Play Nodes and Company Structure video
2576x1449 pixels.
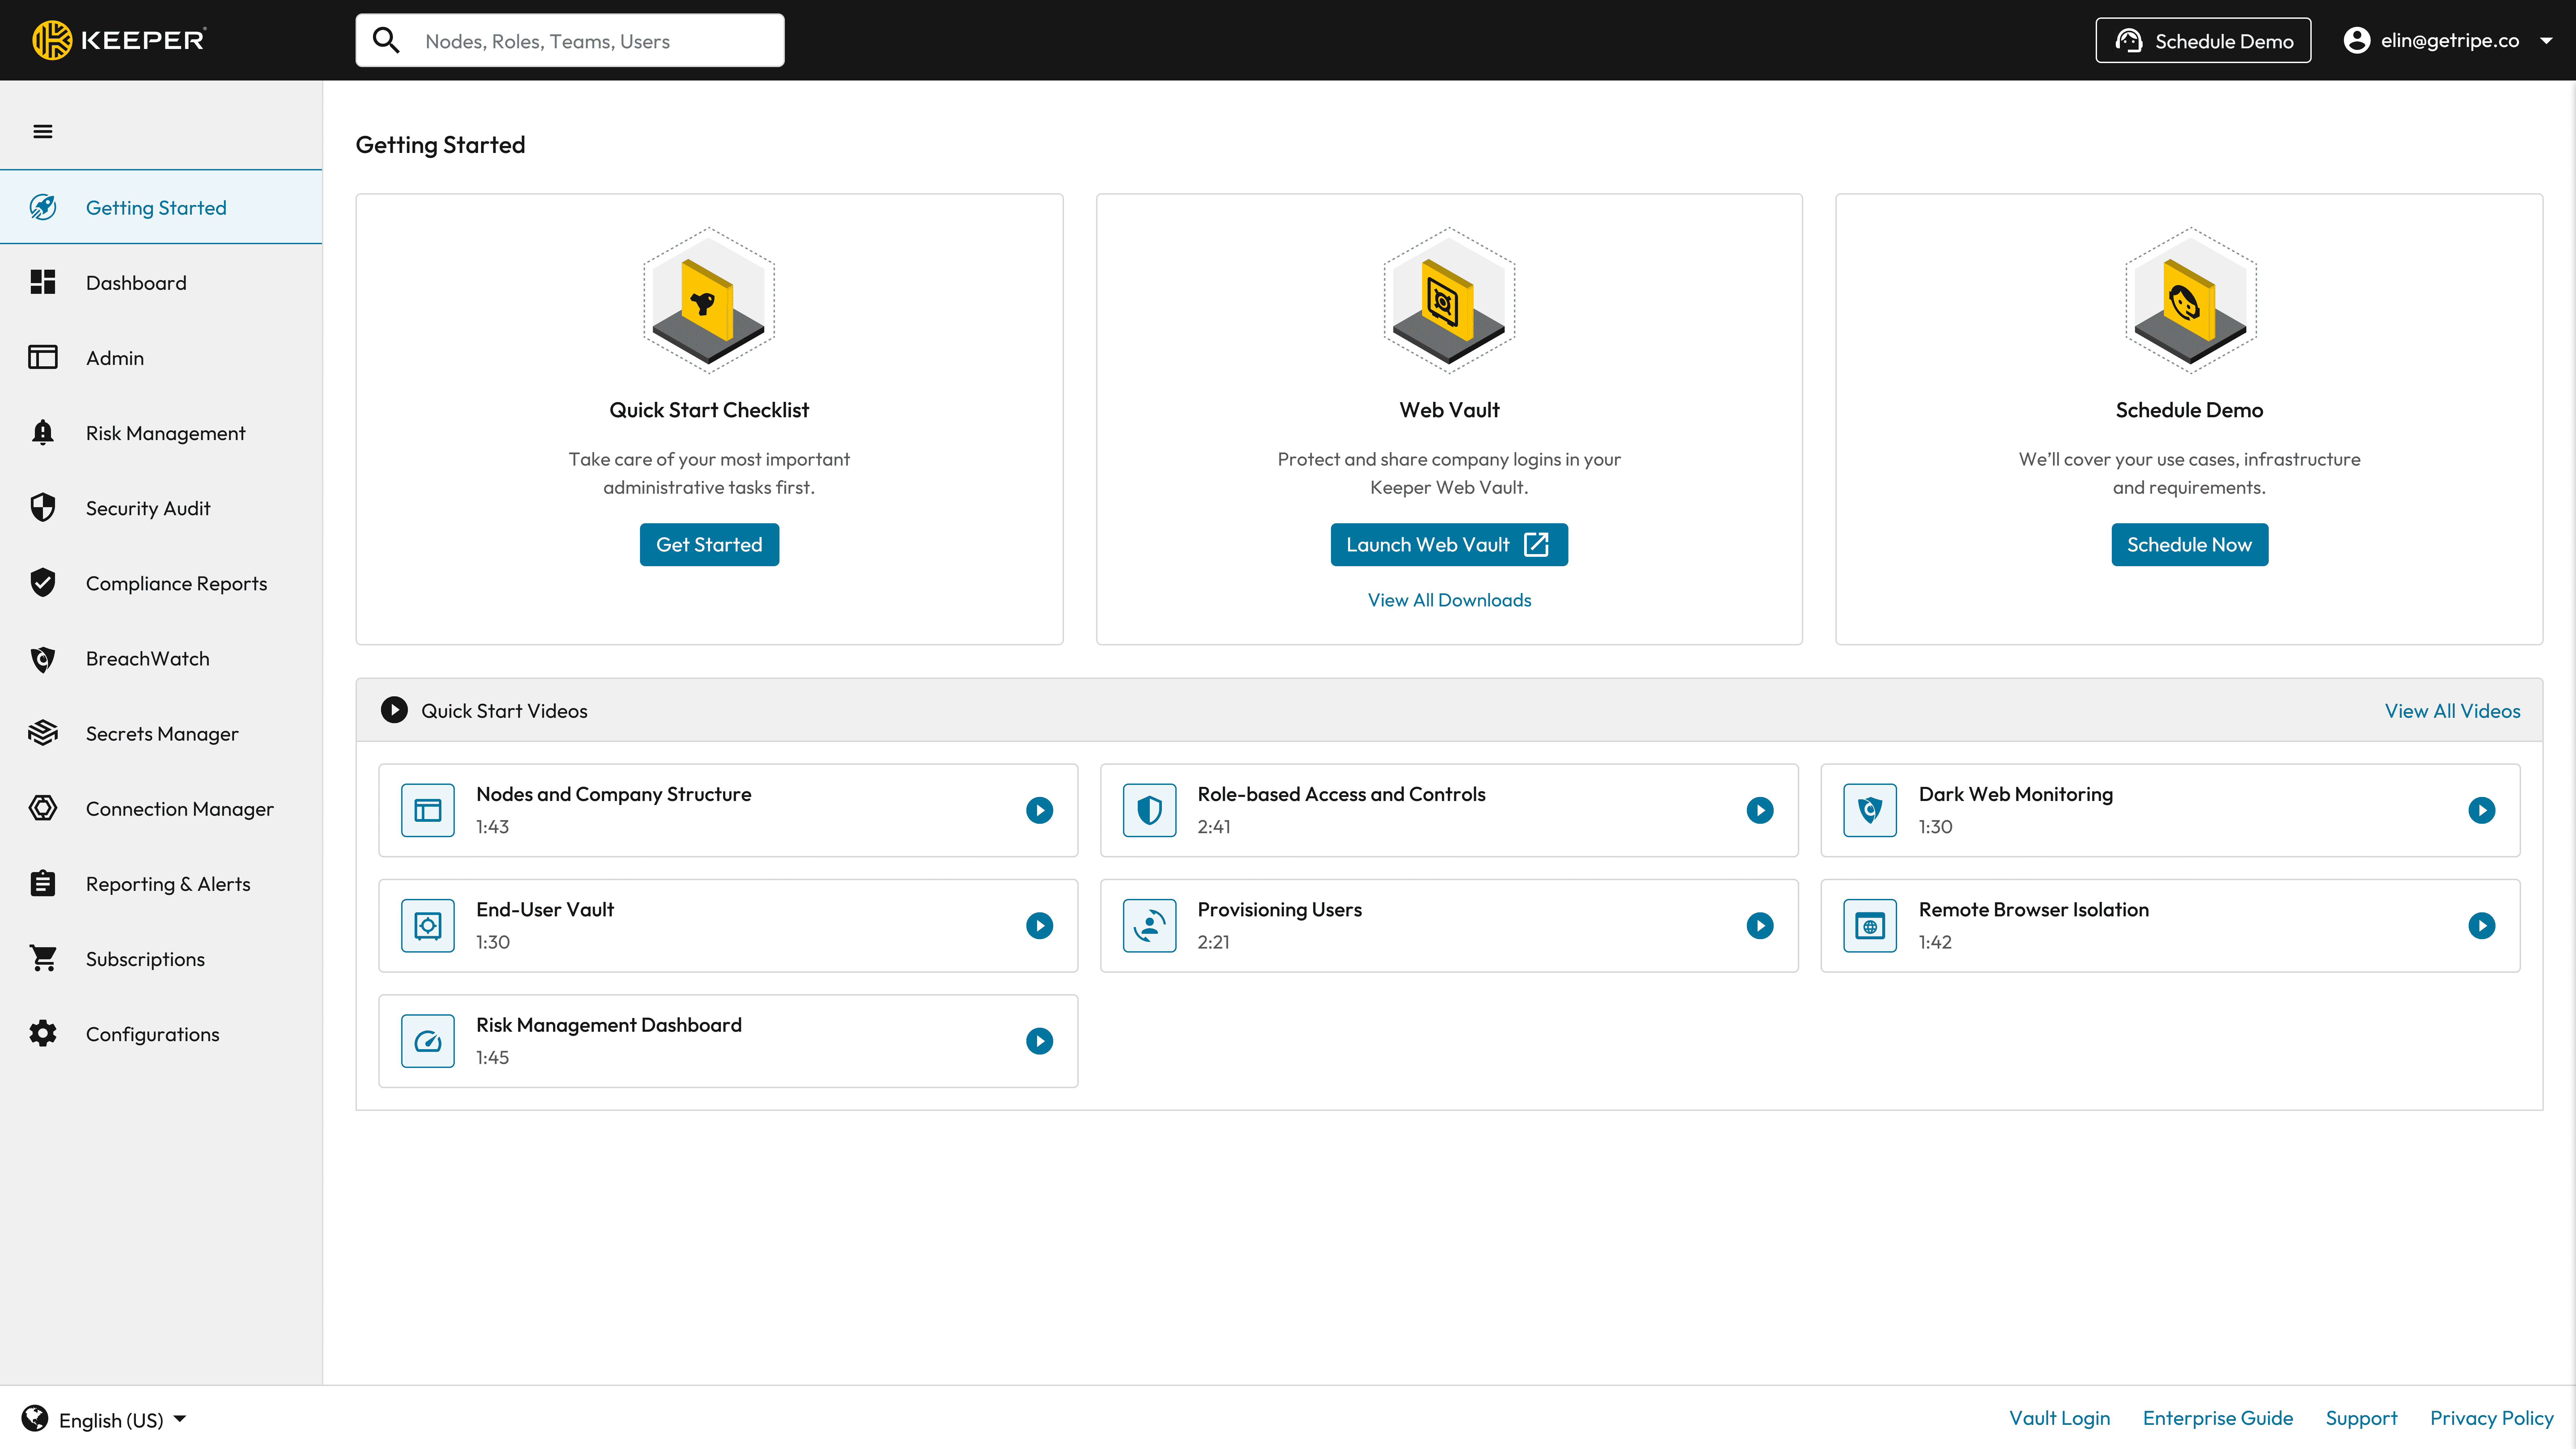1040,810
